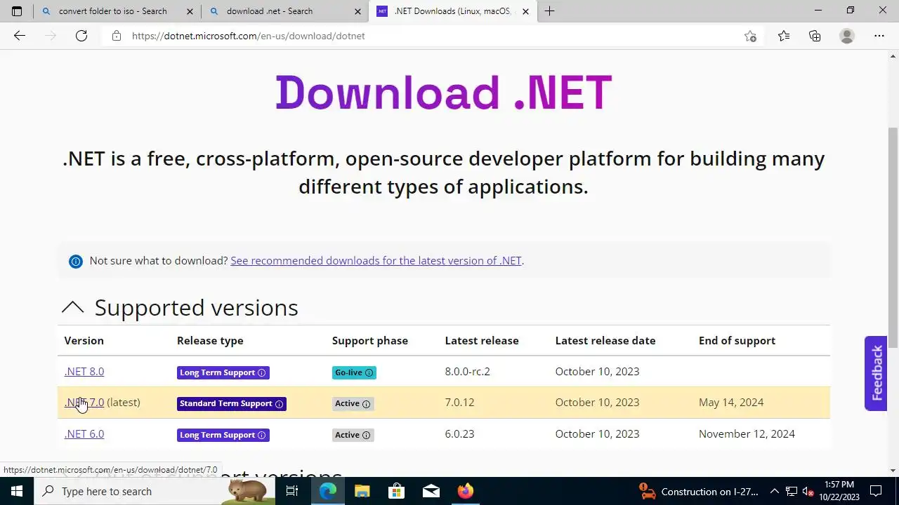Click the Long Term Support badge for .NET 8.0
899x505 pixels.
223,372
